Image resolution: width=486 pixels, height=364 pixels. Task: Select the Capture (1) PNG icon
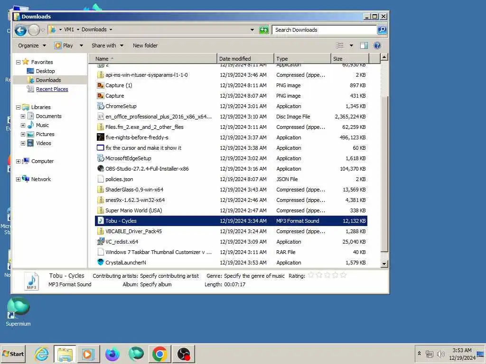click(x=101, y=85)
